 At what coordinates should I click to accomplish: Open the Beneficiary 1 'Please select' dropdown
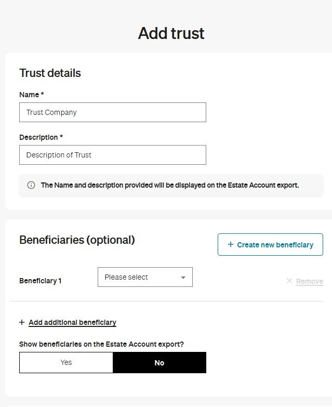tap(144, 277)
